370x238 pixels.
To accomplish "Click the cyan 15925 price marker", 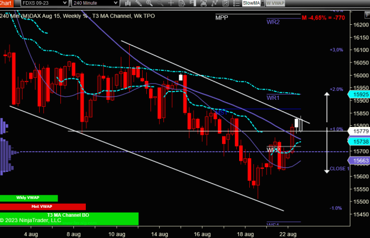I will click(359, 94).
